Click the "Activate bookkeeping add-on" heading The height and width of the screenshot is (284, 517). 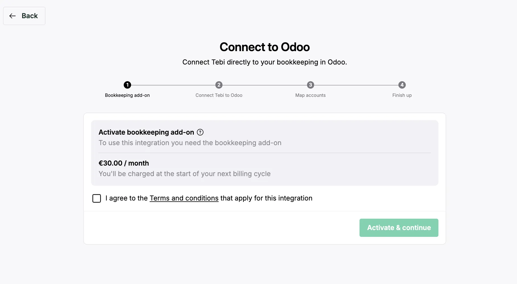146,132
